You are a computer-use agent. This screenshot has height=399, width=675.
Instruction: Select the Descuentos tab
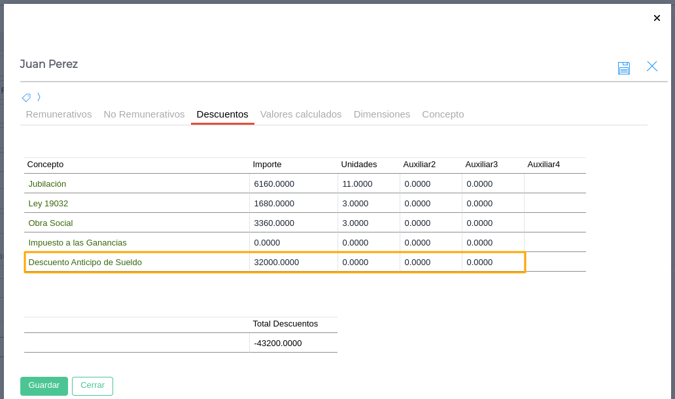point(222,114)
